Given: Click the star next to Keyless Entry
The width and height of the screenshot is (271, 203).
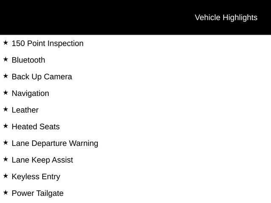Looking at the screenshot, I should coord(6,176).
